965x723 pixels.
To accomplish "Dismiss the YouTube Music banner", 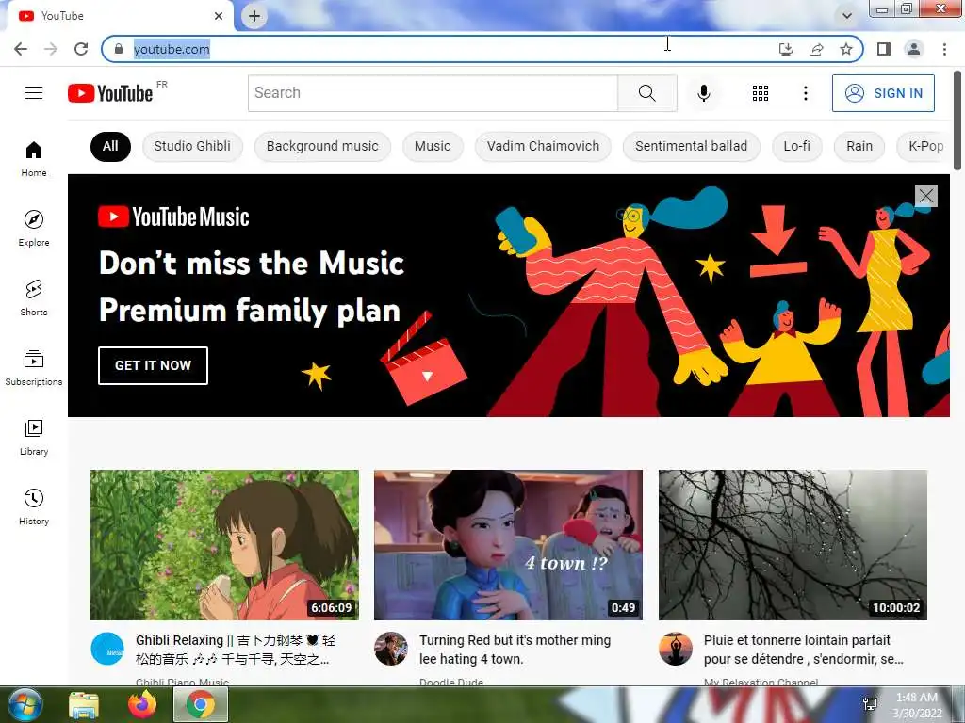I will tap(926, 196).
